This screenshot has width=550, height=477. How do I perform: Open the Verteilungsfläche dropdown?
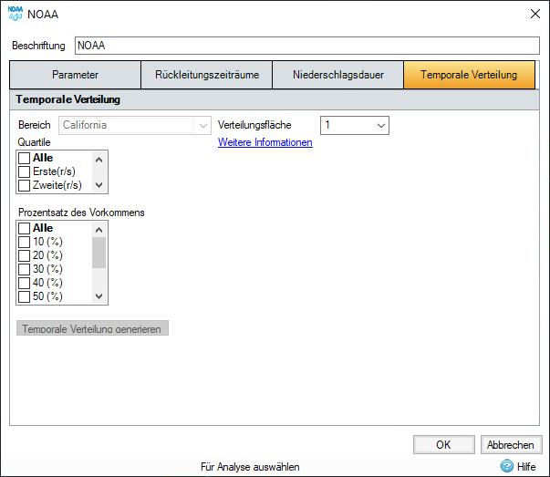click(x=355, y=125)
